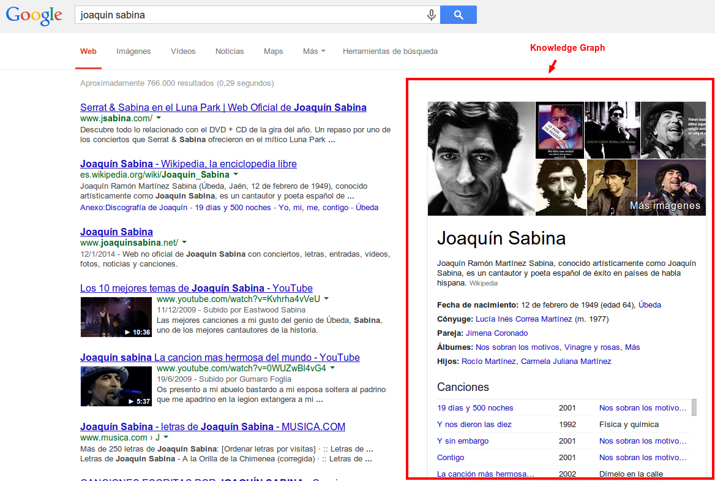
Task: Click the Física y química album text
Action: (x=629, y=425)
